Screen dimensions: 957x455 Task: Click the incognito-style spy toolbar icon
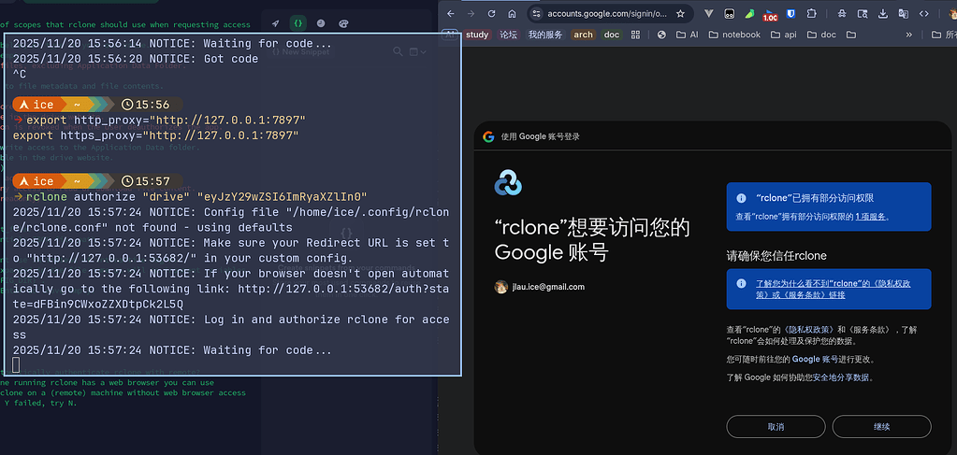[842, 13]
